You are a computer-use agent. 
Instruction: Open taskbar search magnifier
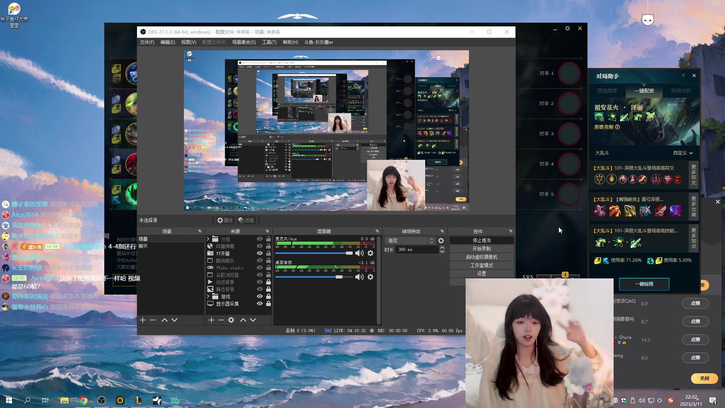(x=27, y=400)
